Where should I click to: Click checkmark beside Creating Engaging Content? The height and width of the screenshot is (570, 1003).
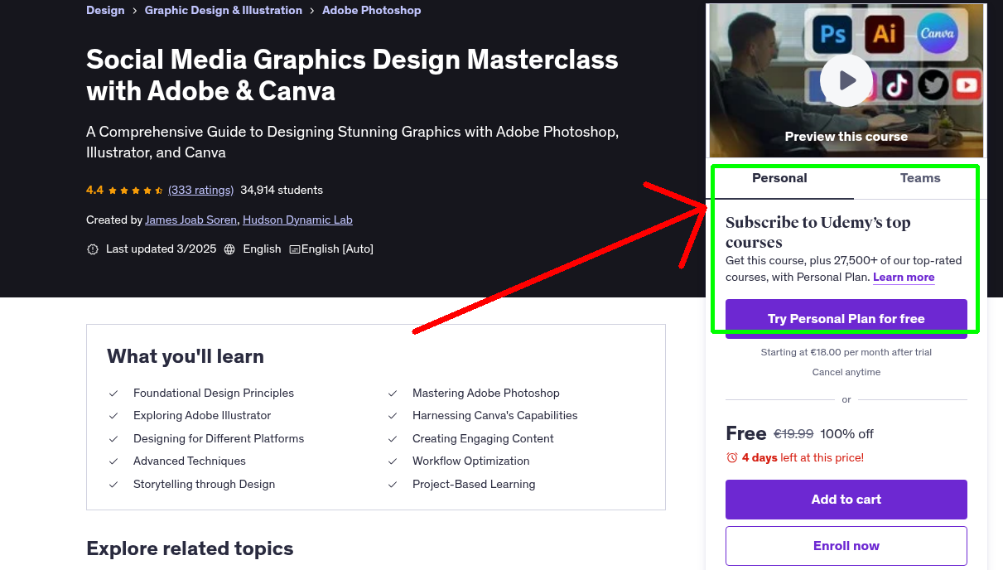click(x=393, y=439)
